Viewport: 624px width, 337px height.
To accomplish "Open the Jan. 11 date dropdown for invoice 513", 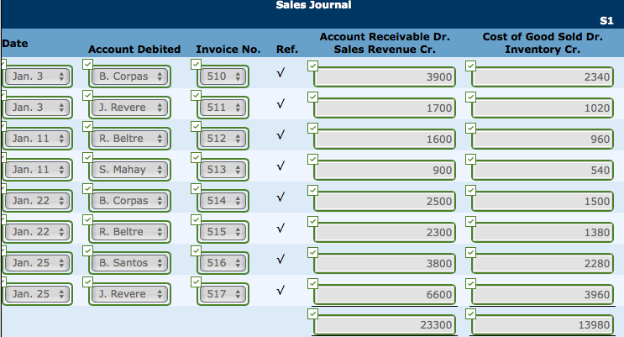I will coord(37,169).
